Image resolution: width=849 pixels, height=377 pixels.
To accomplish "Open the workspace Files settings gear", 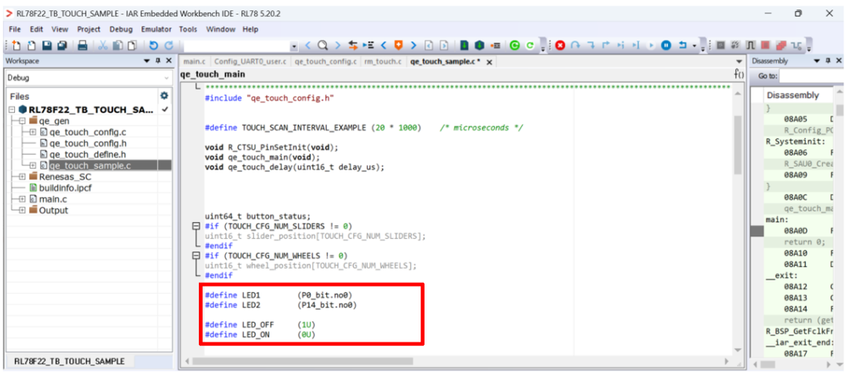I will [164, 96].
